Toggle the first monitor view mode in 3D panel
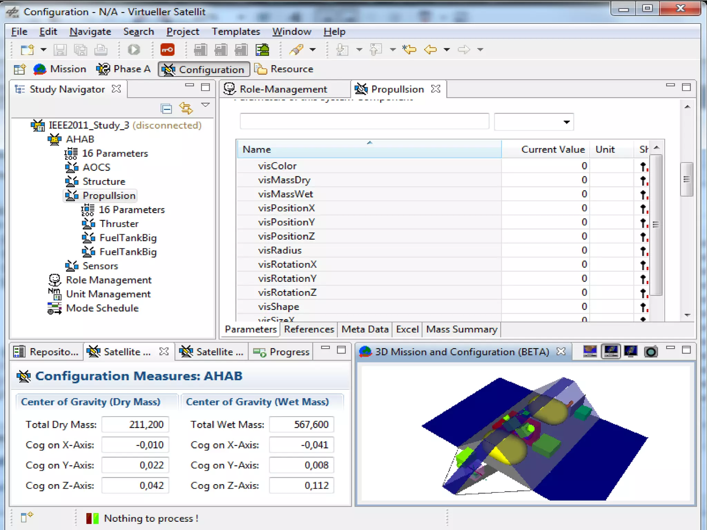Screen dimensions: 707x530 click(590, 351)
